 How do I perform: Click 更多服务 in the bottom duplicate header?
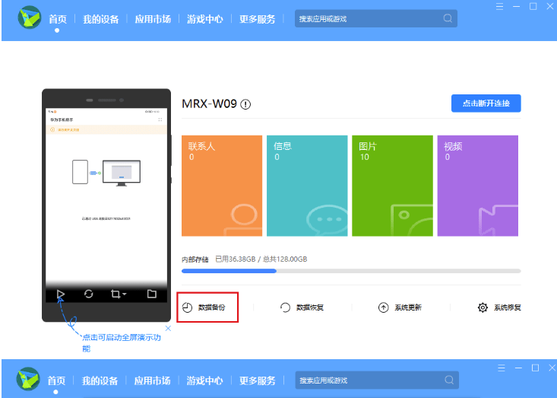[257, 380]
